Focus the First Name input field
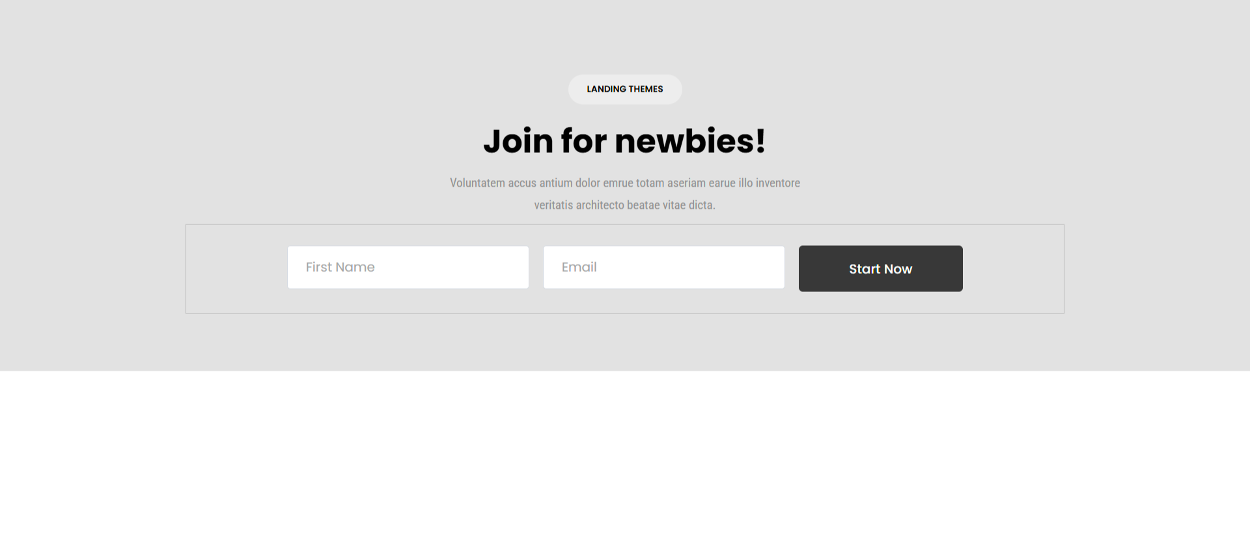Viewport: 1250px width, 558px height. 408,267
